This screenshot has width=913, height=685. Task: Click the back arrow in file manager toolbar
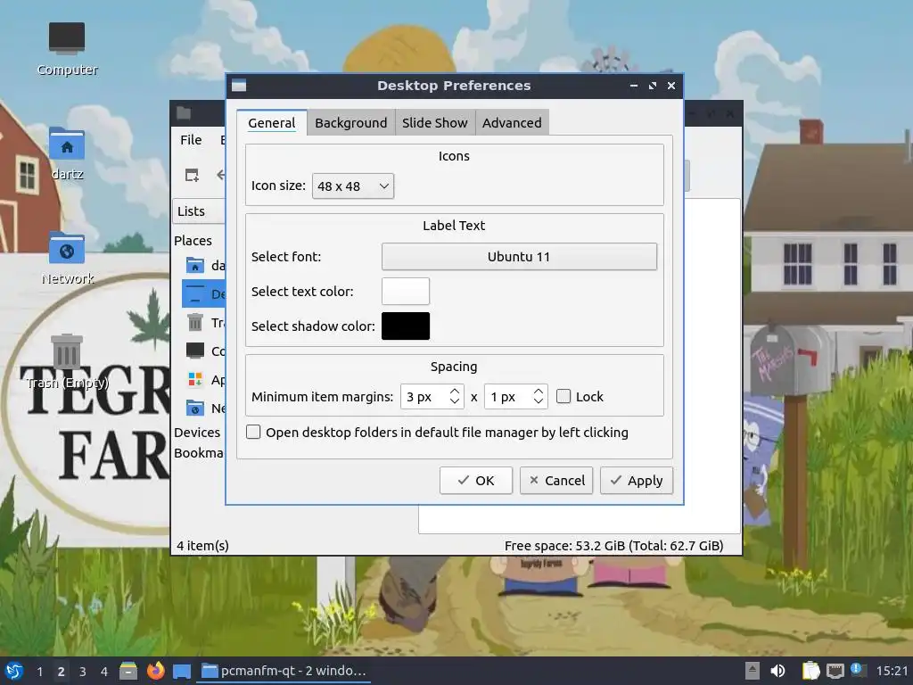[x=221, y=175]
